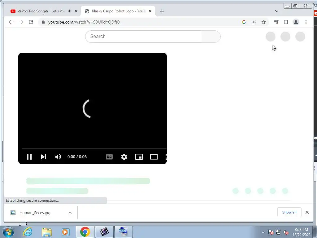Enable miniplayer mode
This screenshot has width=317, height=238.
[x=139, y=157]
